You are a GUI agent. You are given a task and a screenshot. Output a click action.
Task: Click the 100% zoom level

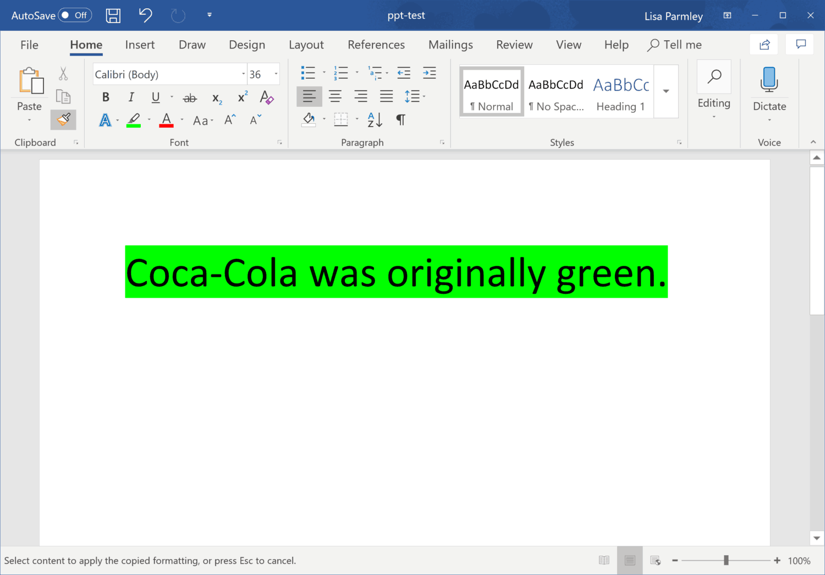(x=799, y=561)
